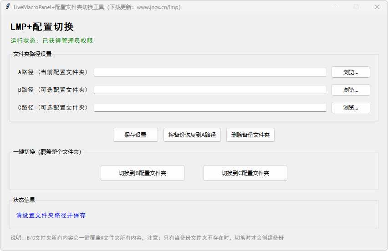Click 删除备份文件夹 button
The width and height of the screenshot is (388, 251).
tap(250, 135)
